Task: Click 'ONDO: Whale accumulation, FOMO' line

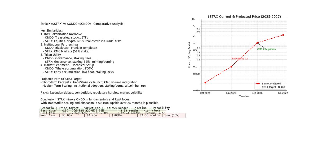Action: pos(68,69)
